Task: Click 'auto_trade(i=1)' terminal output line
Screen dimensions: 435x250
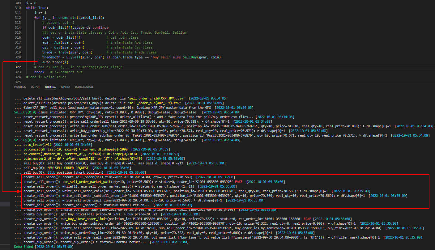Action: (x=53, y=145)
